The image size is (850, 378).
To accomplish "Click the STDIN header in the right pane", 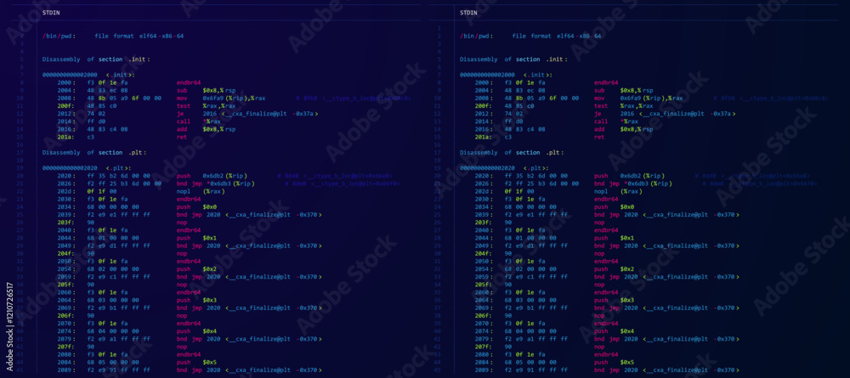I will click(x=469, y=13).
